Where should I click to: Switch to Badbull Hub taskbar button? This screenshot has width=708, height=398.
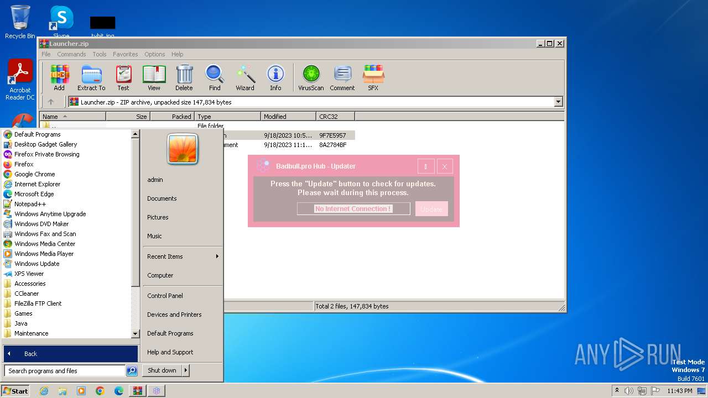coord(157,391)
